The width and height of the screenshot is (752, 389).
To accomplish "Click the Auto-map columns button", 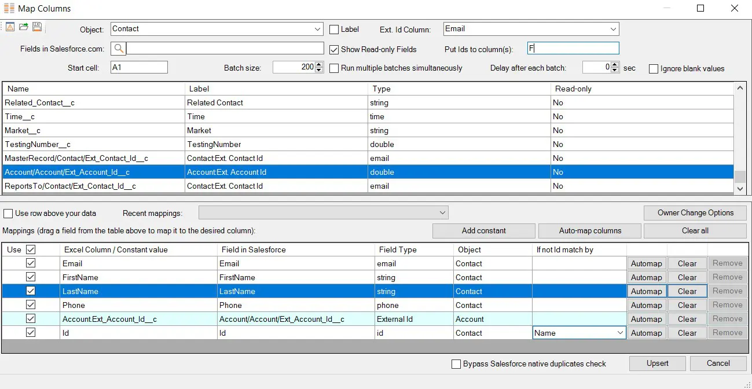I will [x=590, y=231].
